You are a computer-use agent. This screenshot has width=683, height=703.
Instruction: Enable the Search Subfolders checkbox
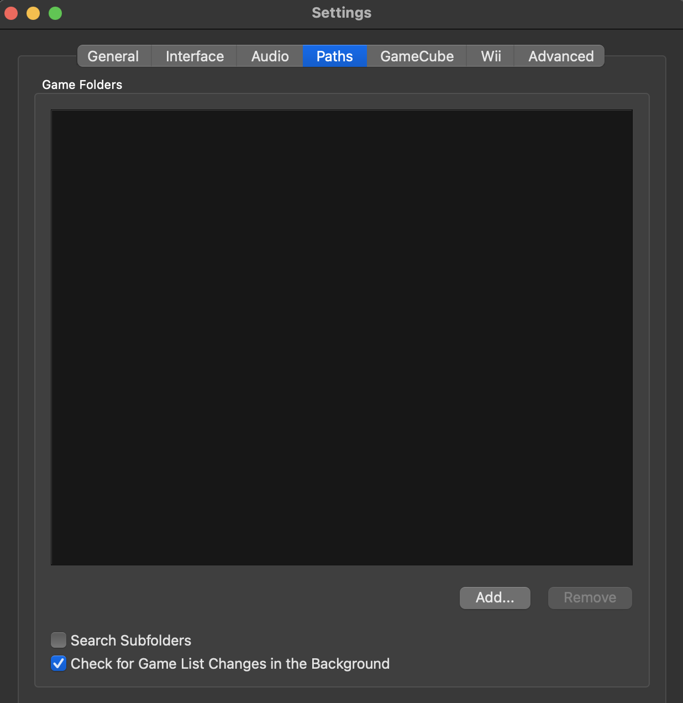pos(59,640)
